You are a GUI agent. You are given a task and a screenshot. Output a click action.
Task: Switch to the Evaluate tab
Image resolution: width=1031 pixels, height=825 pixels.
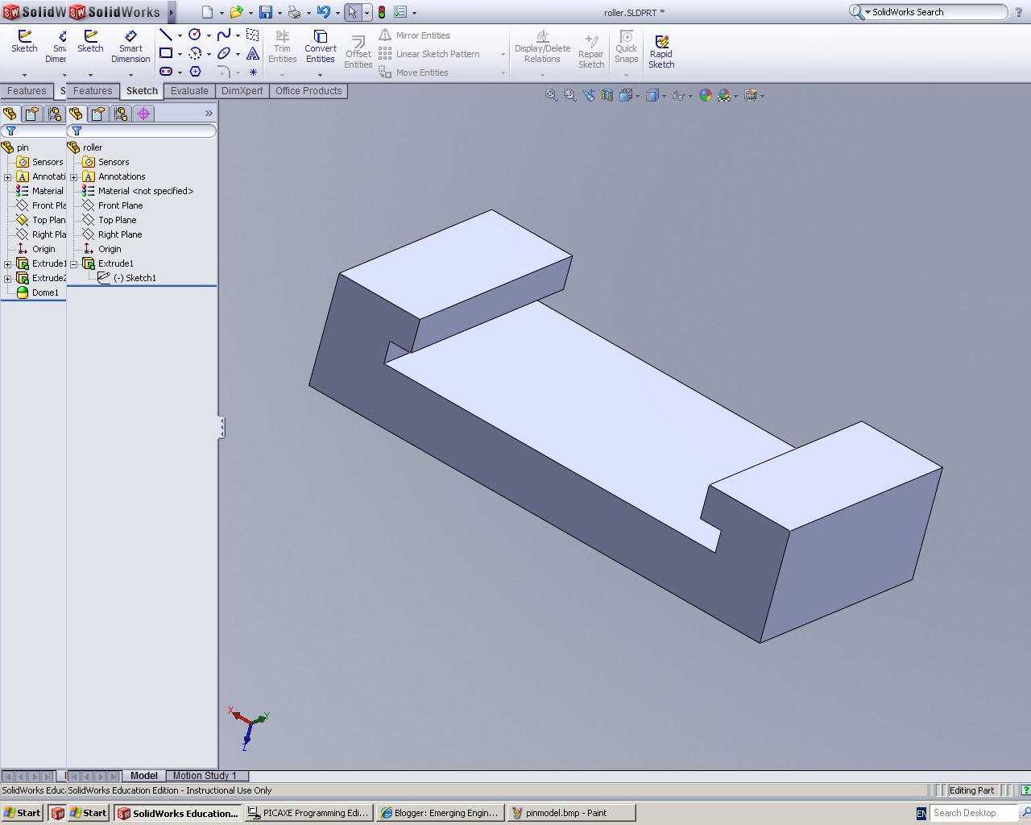tap(189, 91)
